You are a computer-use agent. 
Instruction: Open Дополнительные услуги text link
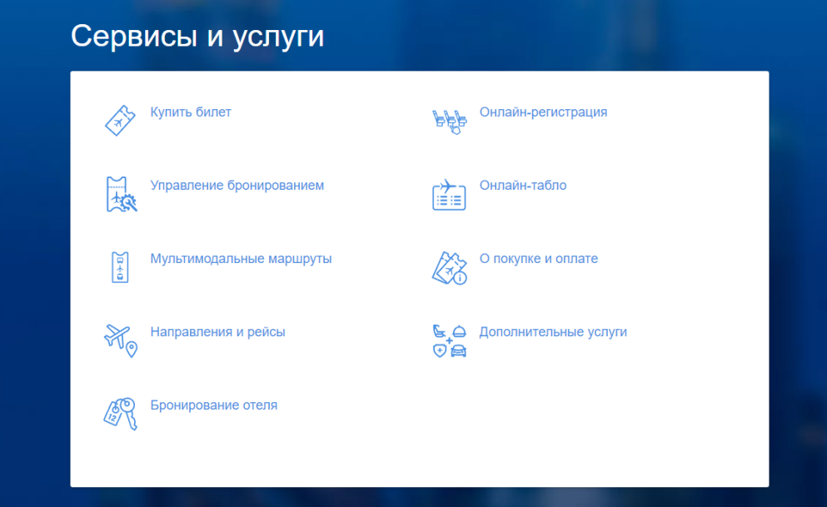click(553, 332)
